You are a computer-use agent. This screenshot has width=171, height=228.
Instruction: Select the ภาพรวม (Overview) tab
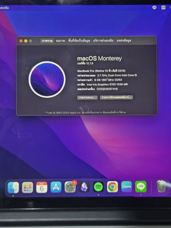(47, 41)
